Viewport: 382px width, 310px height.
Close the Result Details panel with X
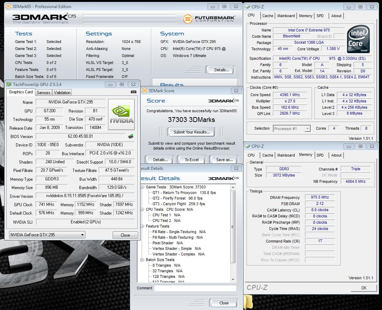[236, 168]
